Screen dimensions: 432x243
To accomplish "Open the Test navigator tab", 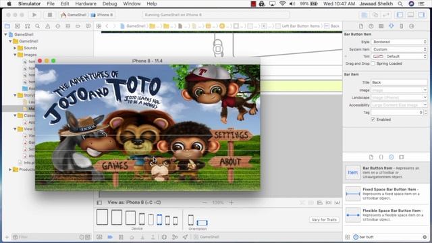I will click(x=58, y=26).
